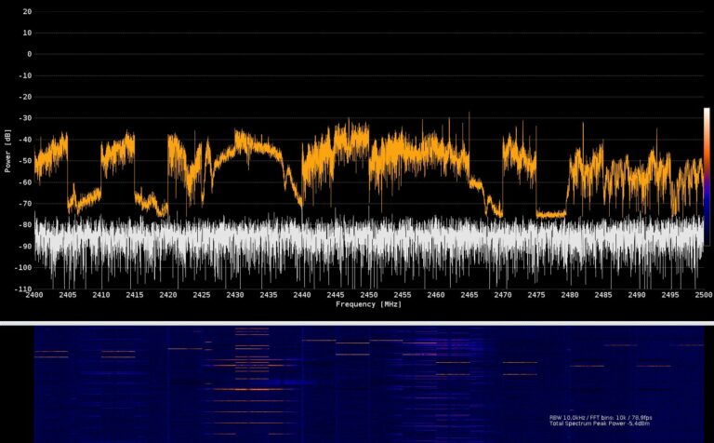Click the Total Spectrum Peak Power readout
Viewport: 714px width, 443px height.
pyautogui.click(x=605, y=424)
